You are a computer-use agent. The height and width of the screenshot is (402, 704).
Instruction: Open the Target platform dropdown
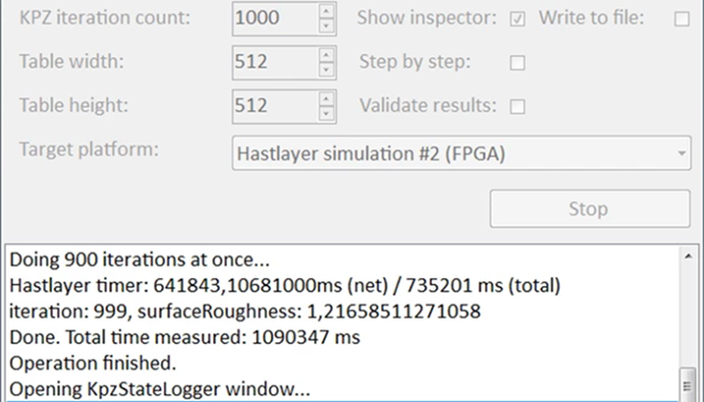point(461,154)
